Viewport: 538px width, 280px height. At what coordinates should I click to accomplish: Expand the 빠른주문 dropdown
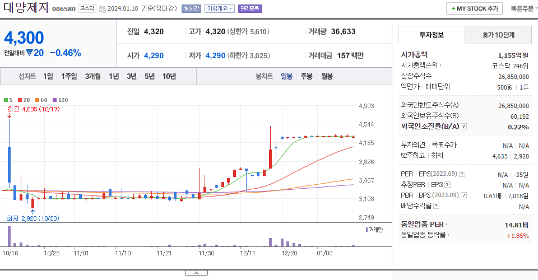524,8
